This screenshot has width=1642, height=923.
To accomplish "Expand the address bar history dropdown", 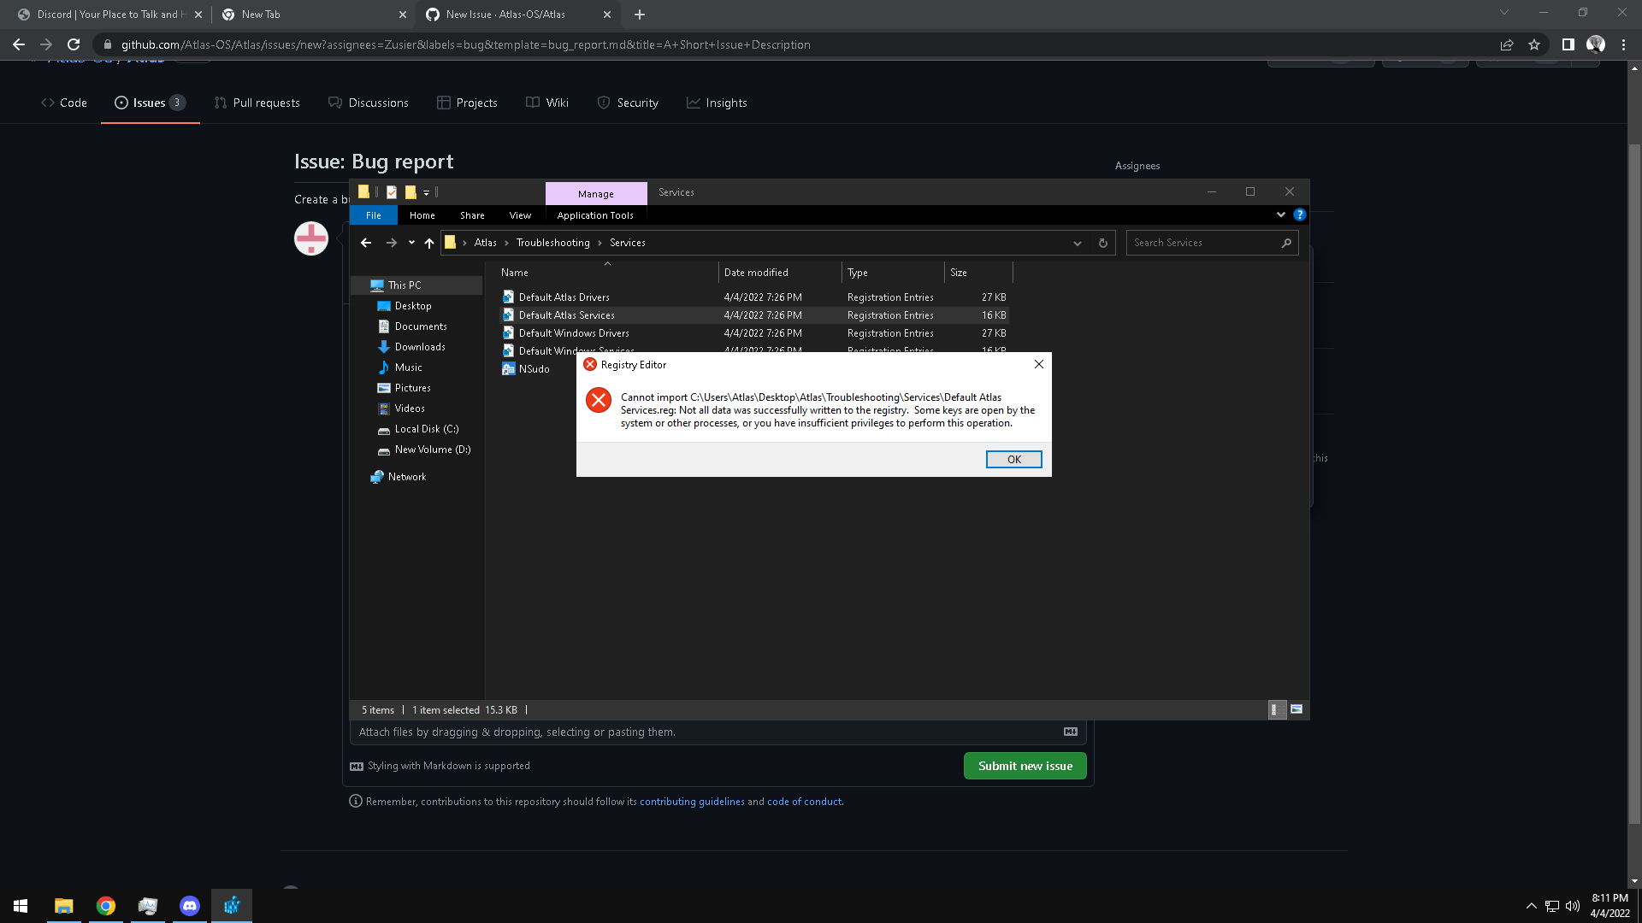I will pos(1078,243).
